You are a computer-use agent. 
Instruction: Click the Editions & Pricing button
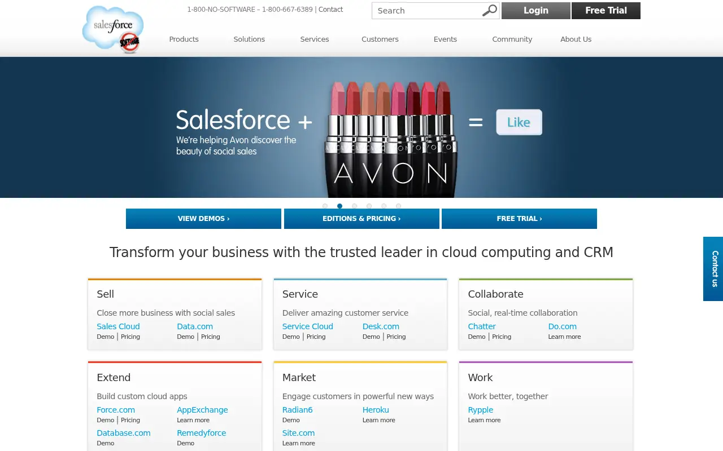[361, 219]
